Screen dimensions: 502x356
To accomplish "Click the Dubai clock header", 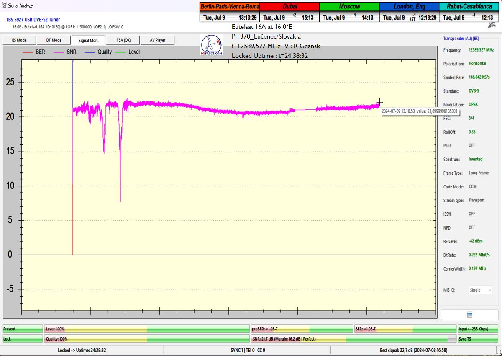I will [289, 7].
